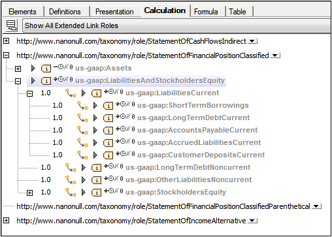The height and width of the screenshot is (237, 332).
Task: Collapse the us-gaap:LiabilitiesCurrent node
Action: (29, 94)
